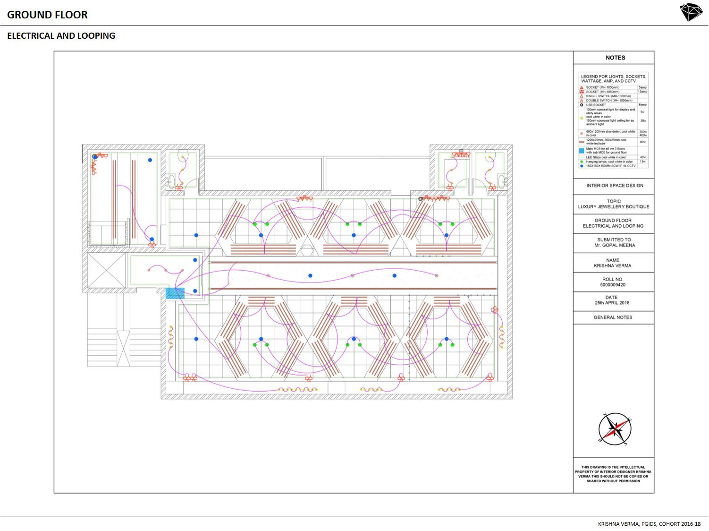Click the double switch symbol in legend

click(582, 101)
